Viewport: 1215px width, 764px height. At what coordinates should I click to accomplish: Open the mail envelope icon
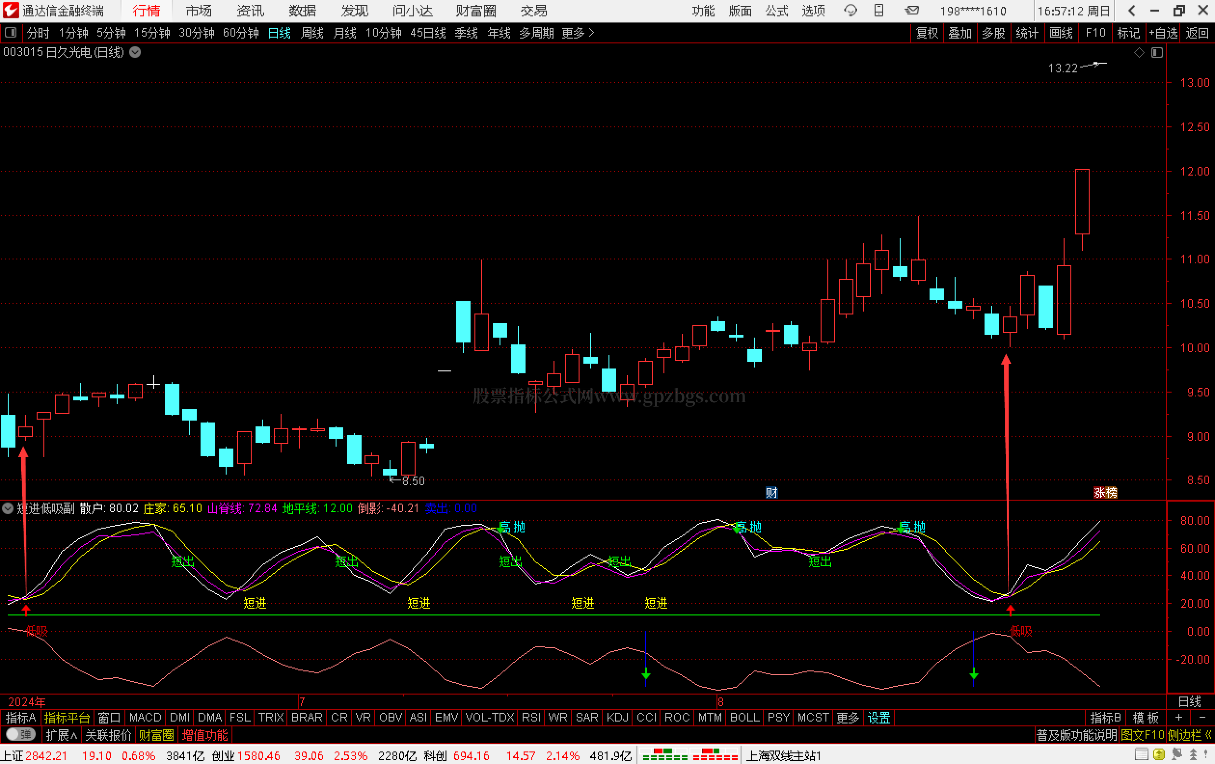coord(912,11)
